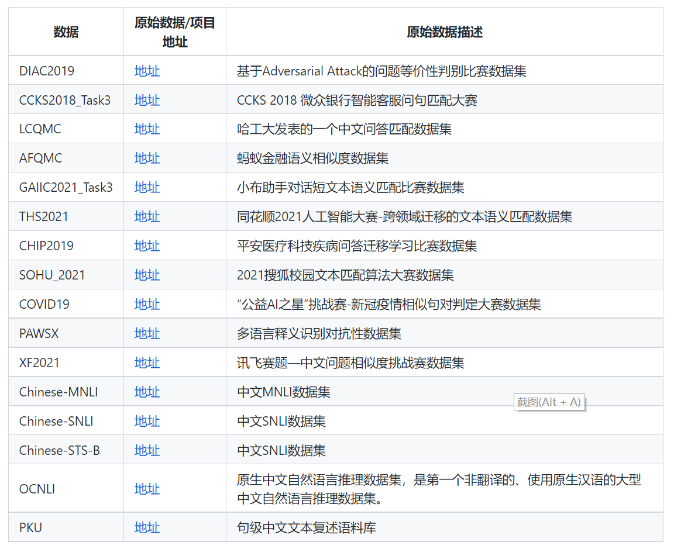Image resolution: width=674 pixels, height=549 pixels.
Task: Select the CCKS2018_Task3 cell
Action: (65, 100)
